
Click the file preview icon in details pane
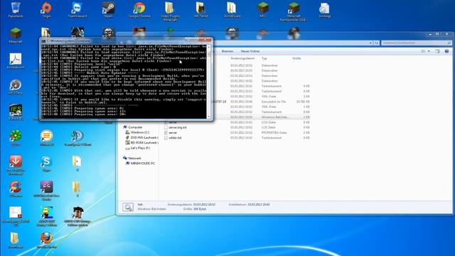coord(128,207)
